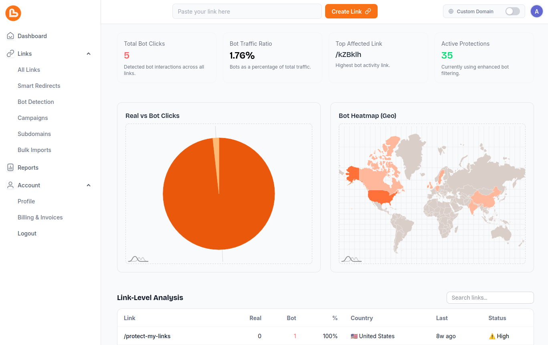Collapse the Links section chevron
548x345 pixels.
click(89, 54)
